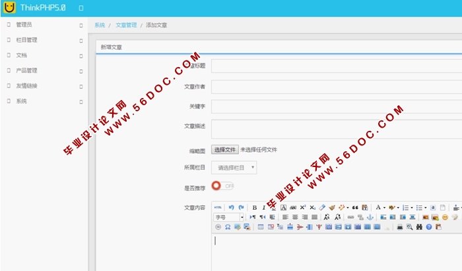Expand the 管理员 sidebar menu

tap(44, 24)
